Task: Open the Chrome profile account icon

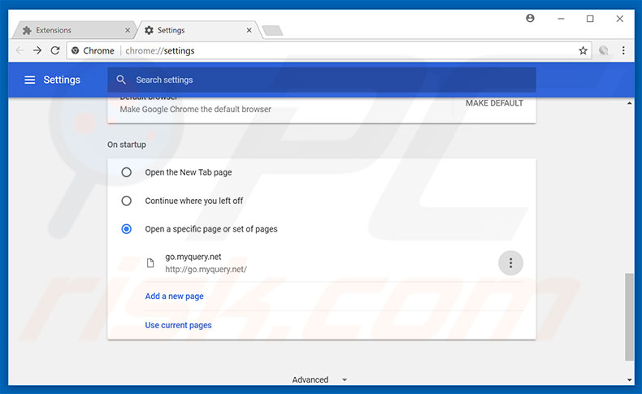Action: 530,18
